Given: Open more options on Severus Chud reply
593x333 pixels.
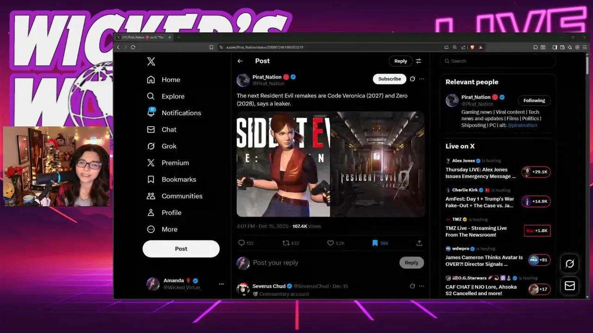Looking at the screenshot, I should [422, 286].
